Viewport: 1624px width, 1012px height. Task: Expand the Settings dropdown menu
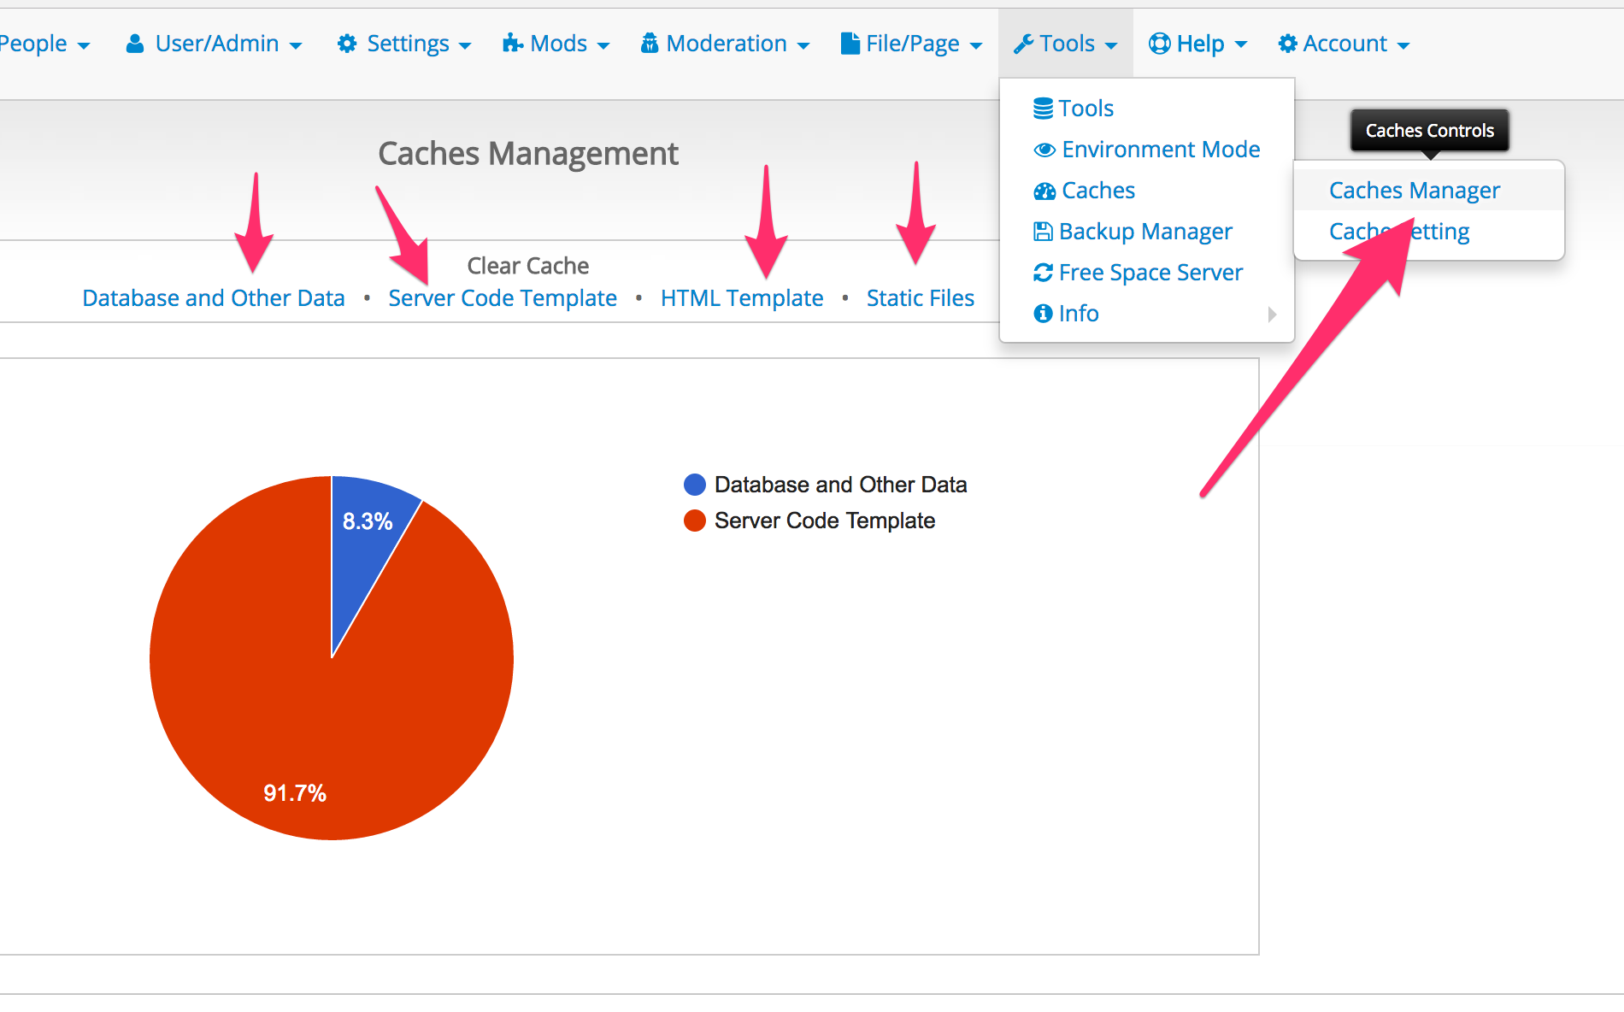404,44
